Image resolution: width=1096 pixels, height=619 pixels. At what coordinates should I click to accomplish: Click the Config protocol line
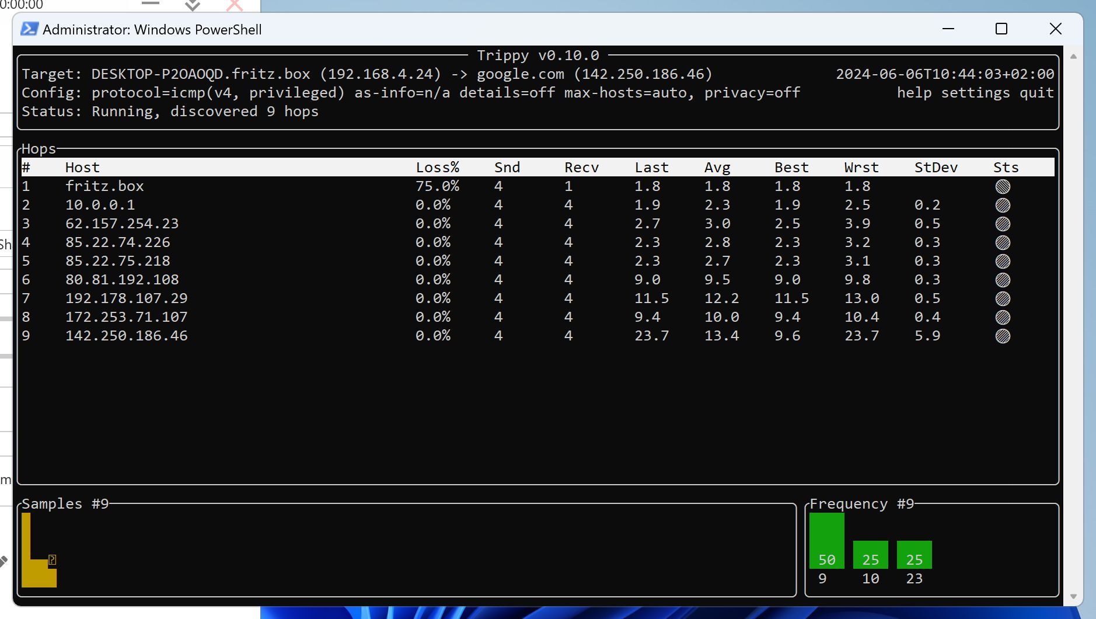tap(411, 93)
